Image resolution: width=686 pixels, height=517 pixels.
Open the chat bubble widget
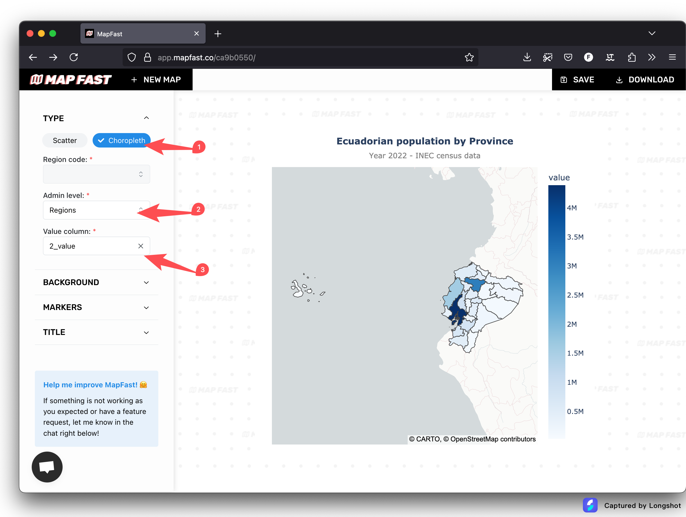(47, 467)
